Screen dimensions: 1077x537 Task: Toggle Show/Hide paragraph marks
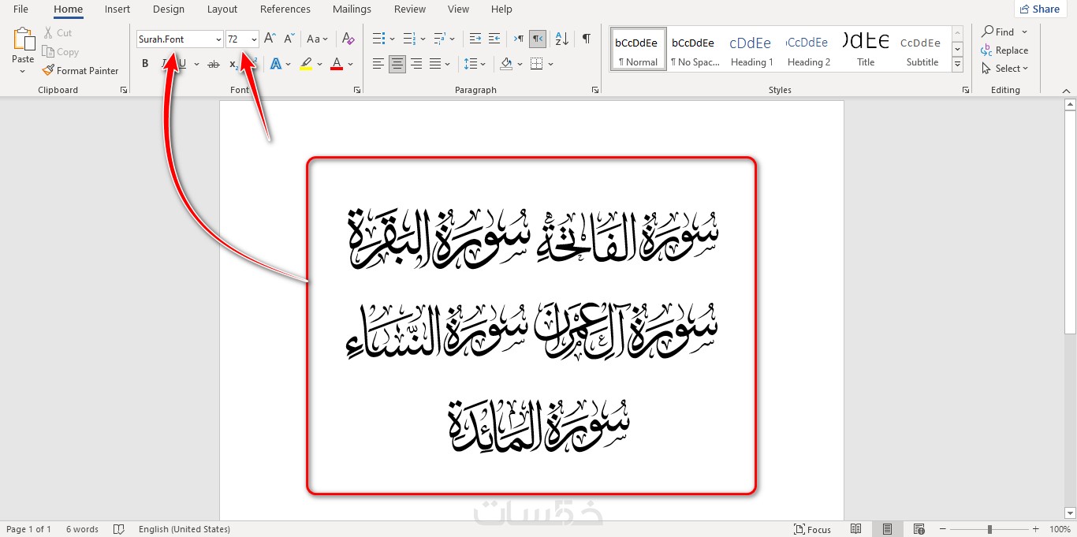586,39
